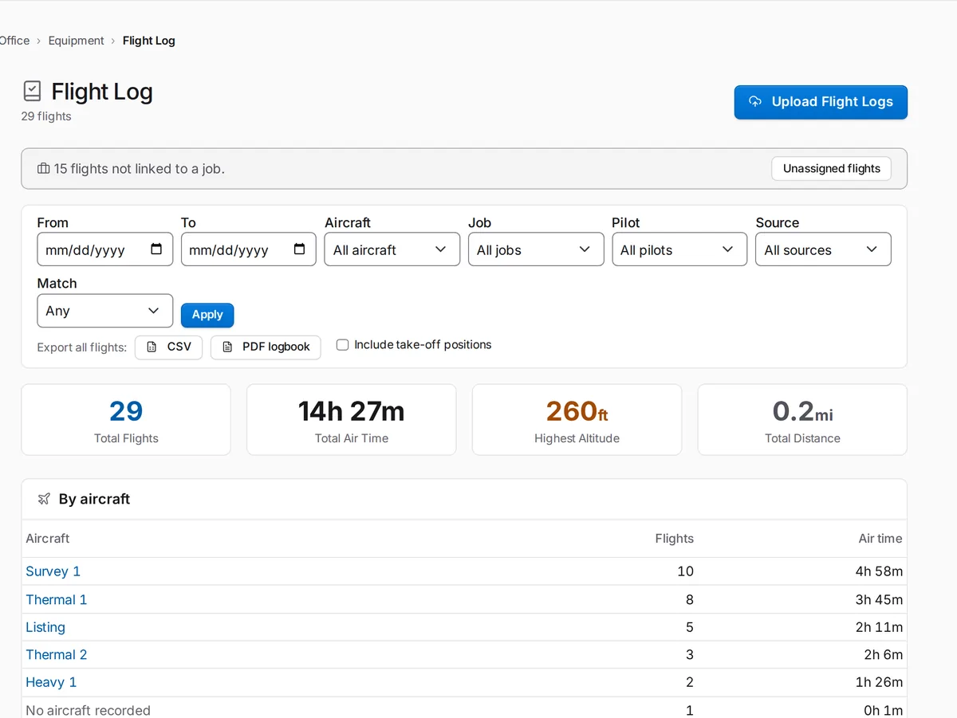Screen dimensions: 957x718
Task: Open the To date calendar picker icon
Action: (300, 249)
